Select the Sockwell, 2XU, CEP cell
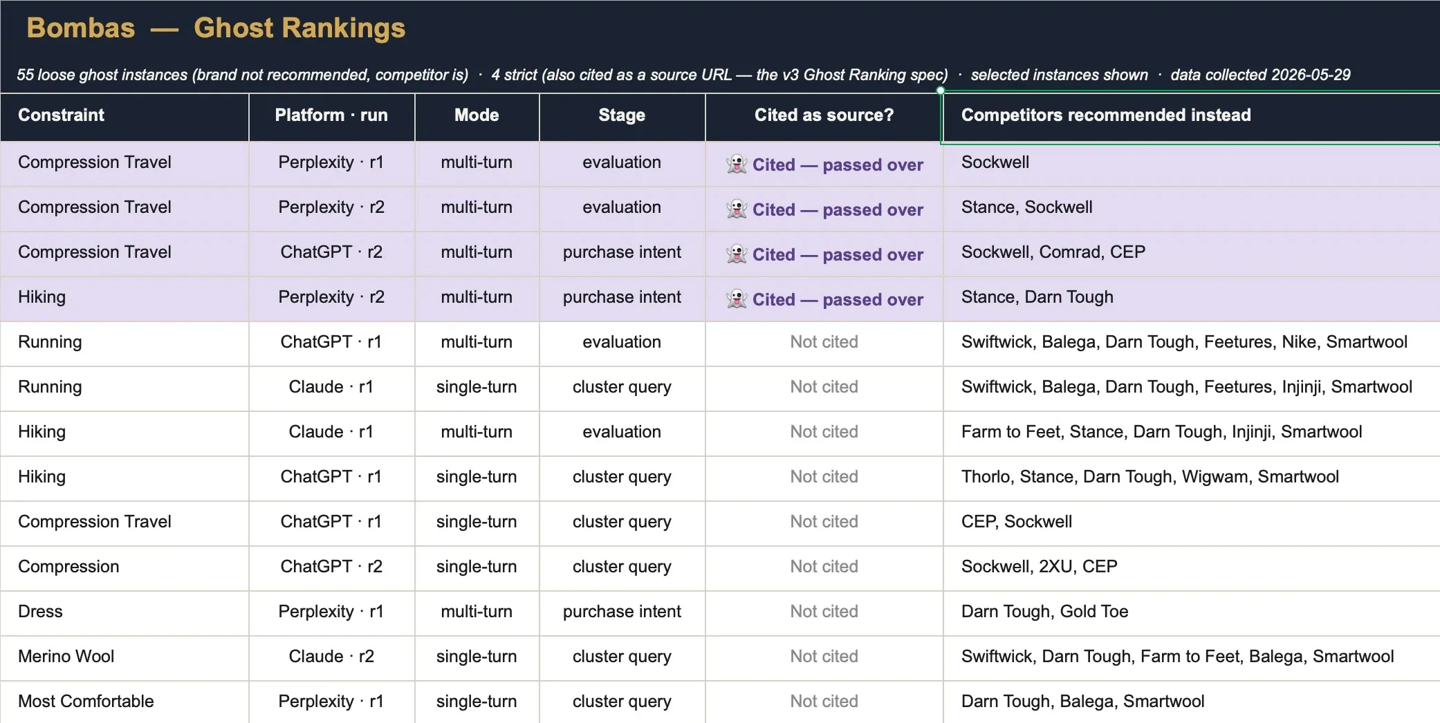The width and height of the screenshot is (1440, 723). pos(1191,568)
